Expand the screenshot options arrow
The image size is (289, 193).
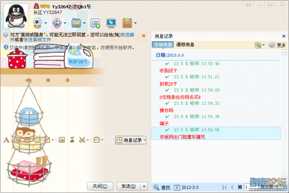(88, 140)
